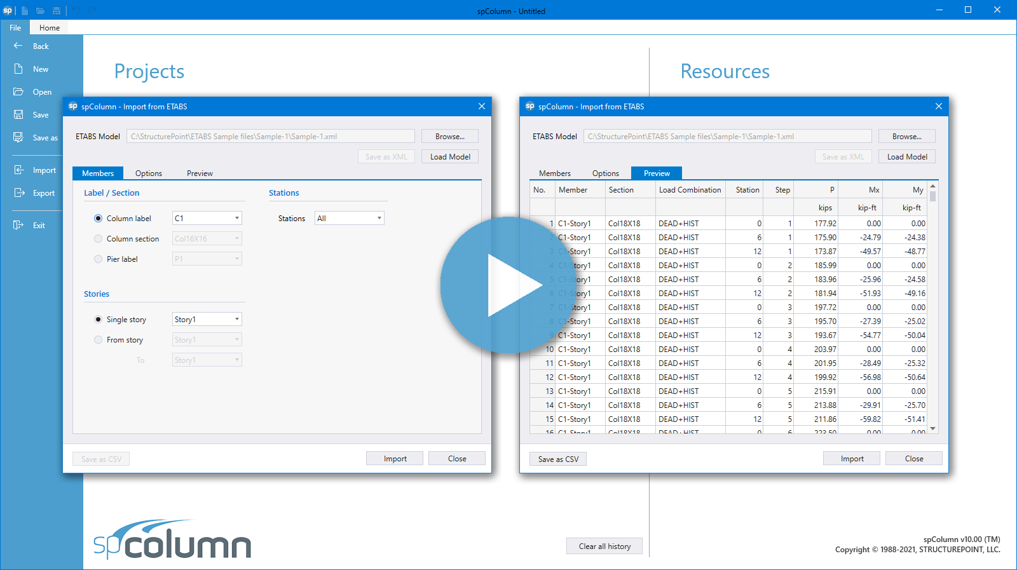The width and height of the screenshot is (1017, 570).
Task: Click the New document icon in sidebar
Action: coord(18,69)
